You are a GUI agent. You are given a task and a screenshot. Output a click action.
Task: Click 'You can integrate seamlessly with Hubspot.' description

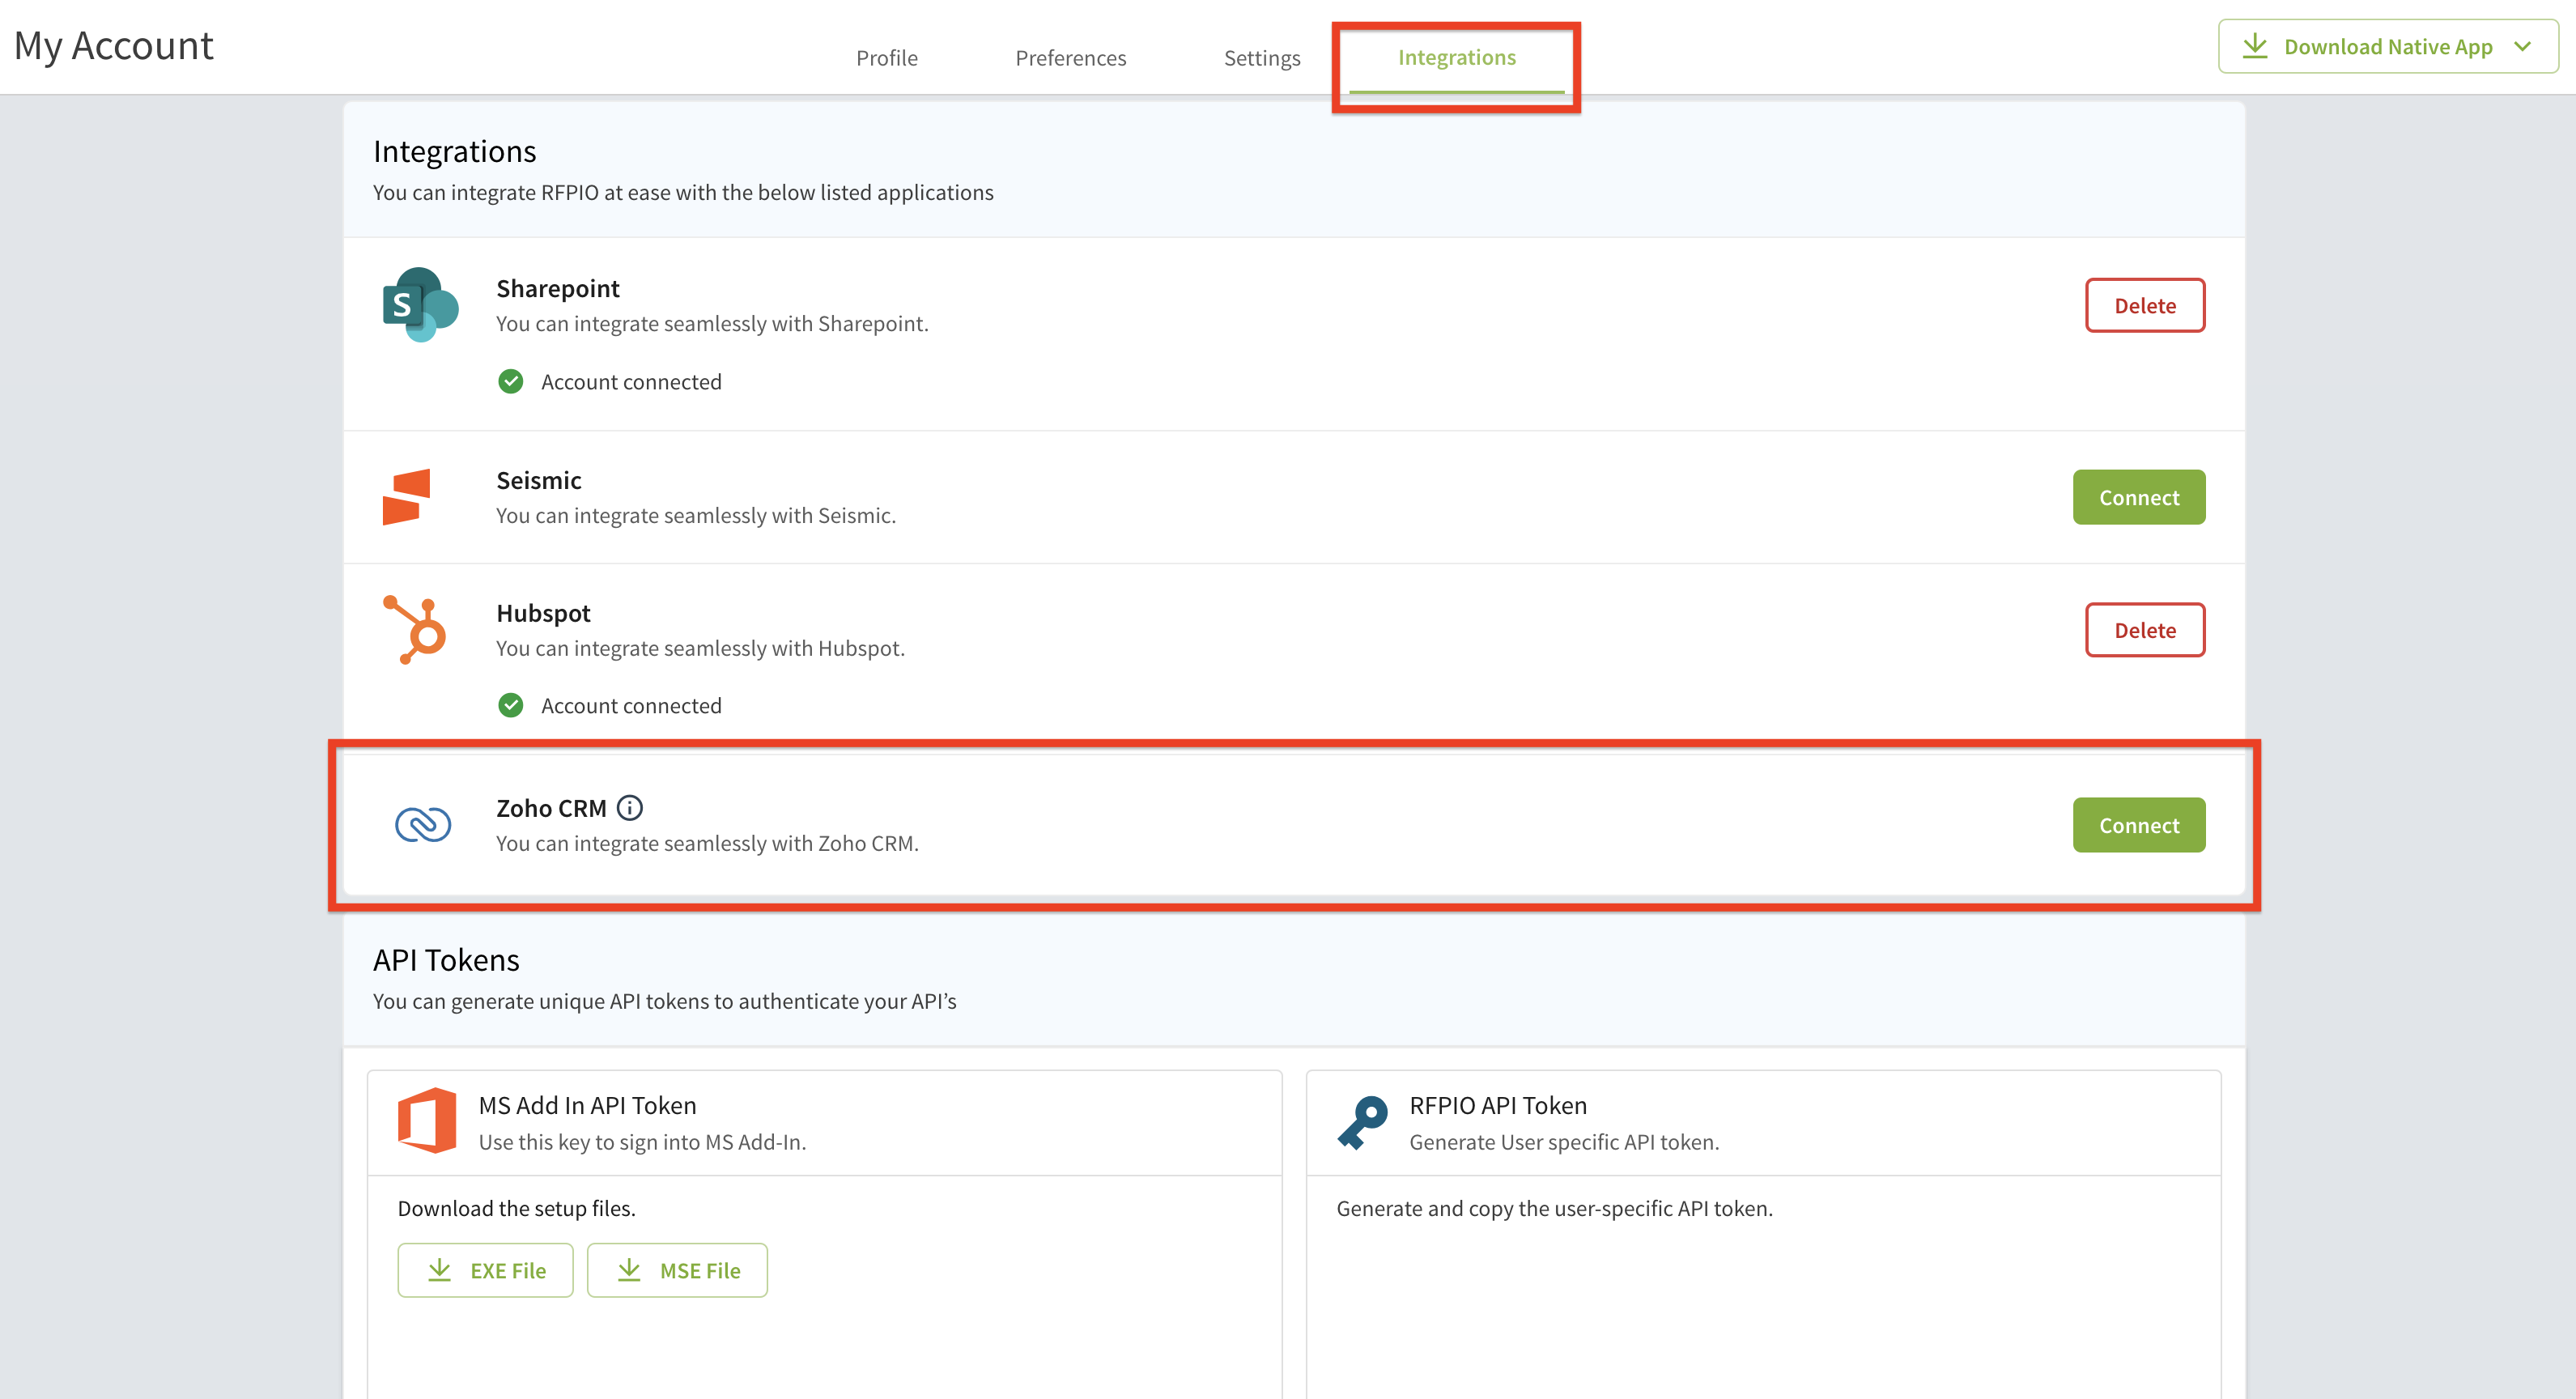[700, 648]
